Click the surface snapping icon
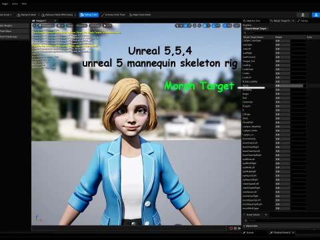The height and width of the screenshot is (240, 320). [199, 26]
